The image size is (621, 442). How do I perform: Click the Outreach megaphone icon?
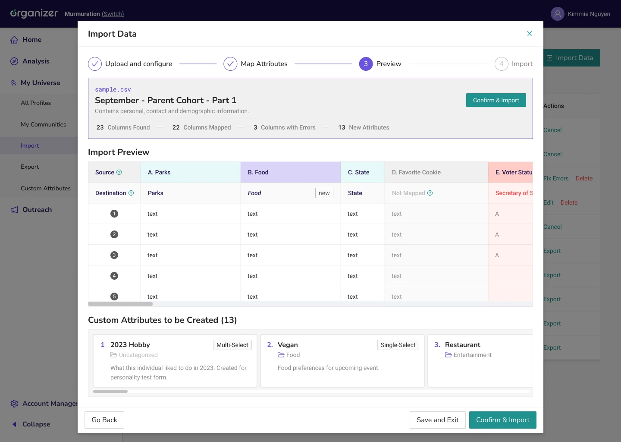(x=14, y=210)
